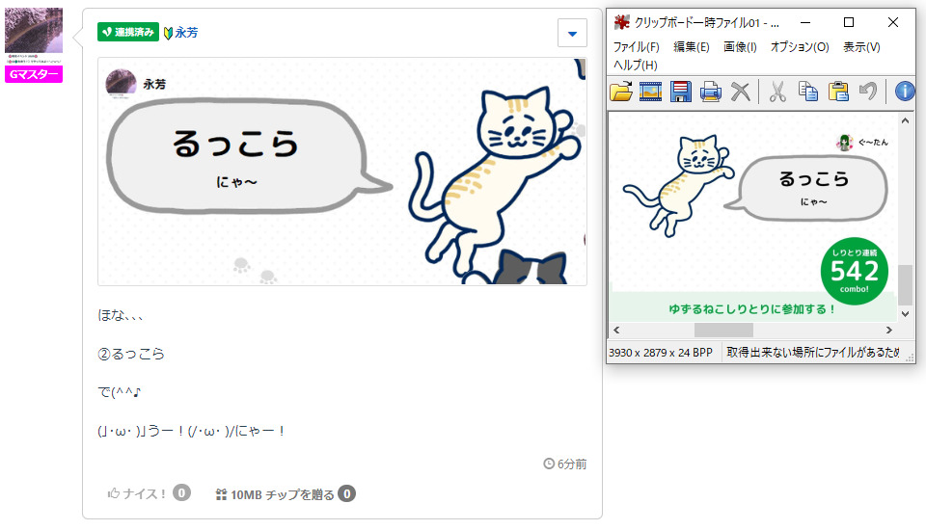Delete file with the X icon

click(x=740, y=92)
